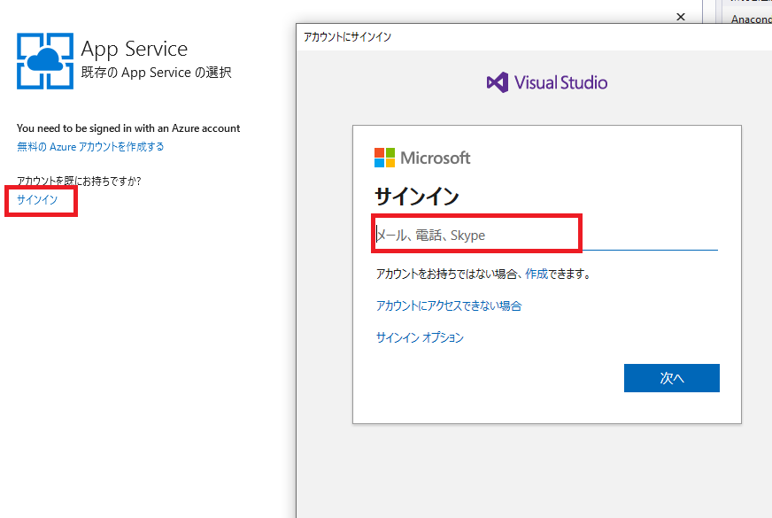Click the Microsoft four-color logo

384,158
